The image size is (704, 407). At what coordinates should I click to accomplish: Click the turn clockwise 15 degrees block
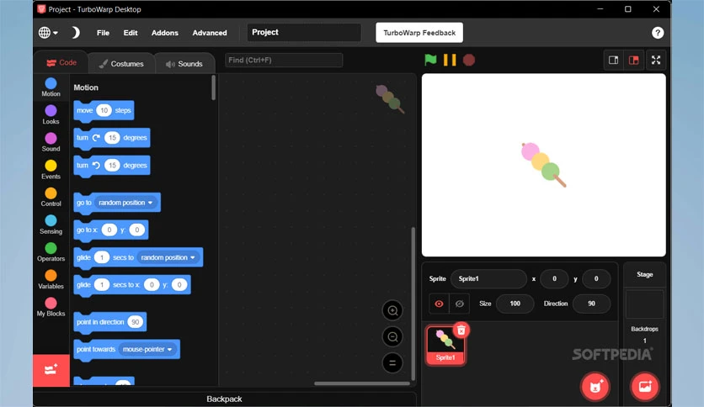click(x=112, y=138)
